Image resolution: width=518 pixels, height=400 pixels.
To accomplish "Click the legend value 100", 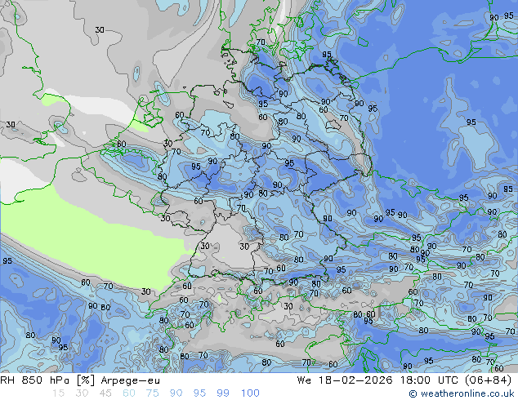I will [250, 393].
